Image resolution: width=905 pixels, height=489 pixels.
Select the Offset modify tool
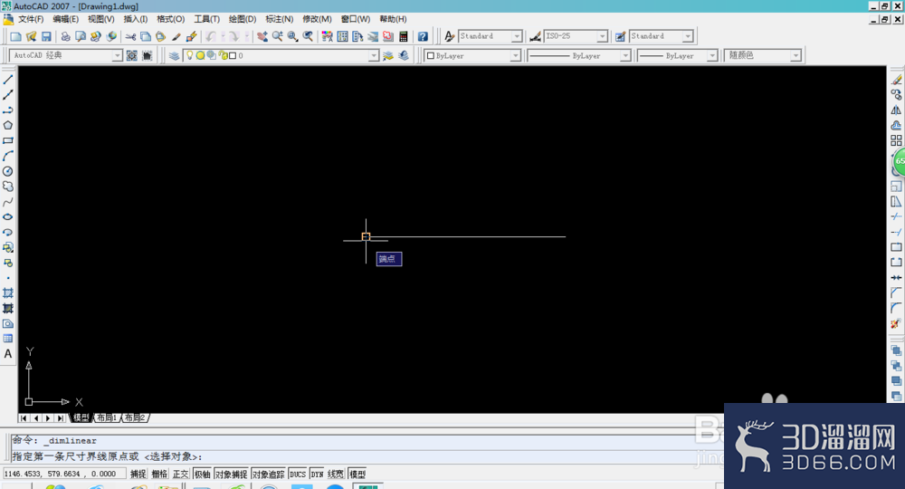(x=896, y=125)
